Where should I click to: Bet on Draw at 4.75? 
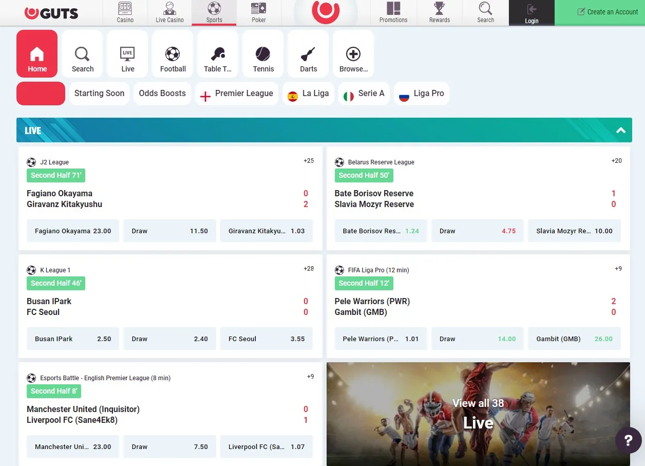click(x=478, y=231)
